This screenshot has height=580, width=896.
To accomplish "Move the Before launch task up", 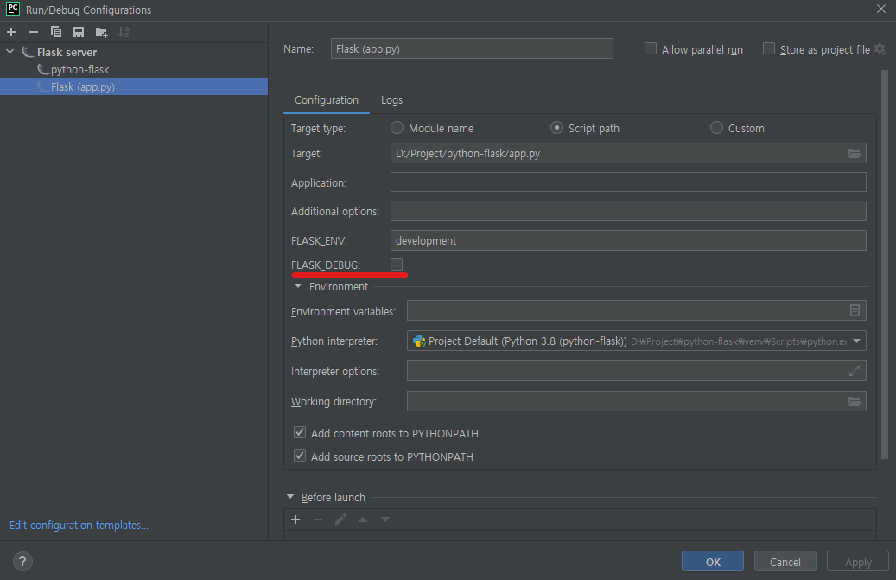I will click(363, 519).
